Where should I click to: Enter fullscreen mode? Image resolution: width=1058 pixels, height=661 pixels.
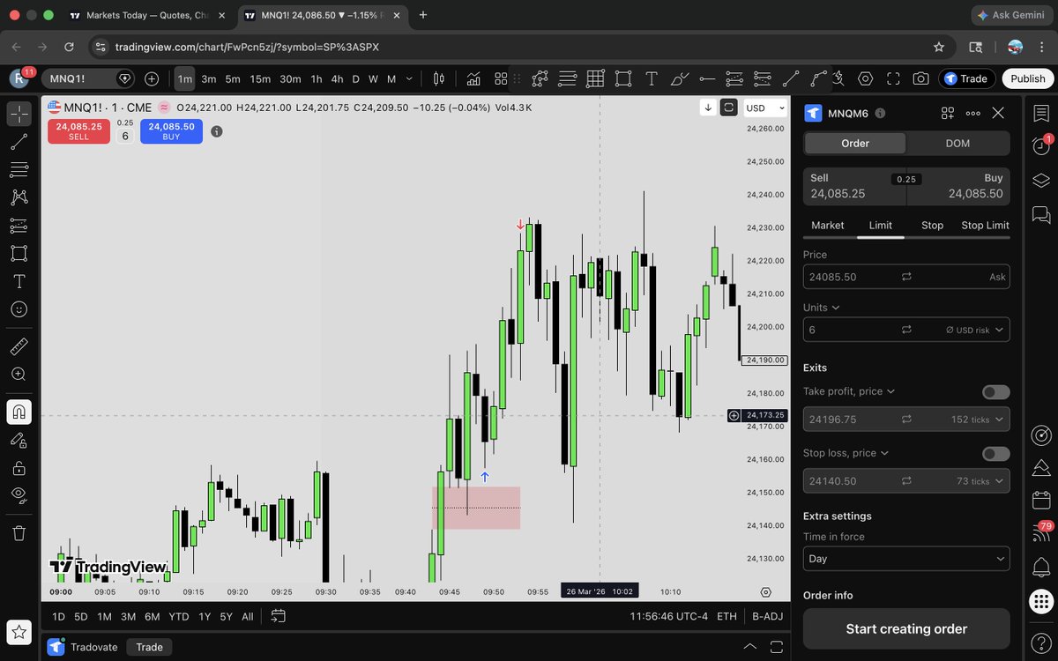click(893, 78)
